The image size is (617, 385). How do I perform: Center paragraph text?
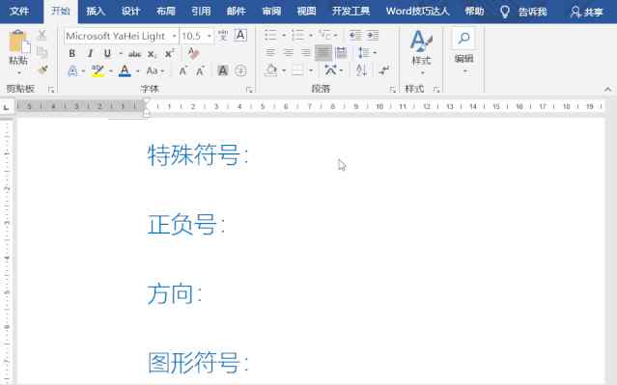pyautogui.click(x=289, y=53)
